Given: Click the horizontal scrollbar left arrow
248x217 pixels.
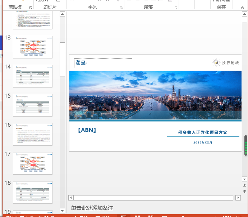Looking at the screenshot, I should [x=71, y=198].
